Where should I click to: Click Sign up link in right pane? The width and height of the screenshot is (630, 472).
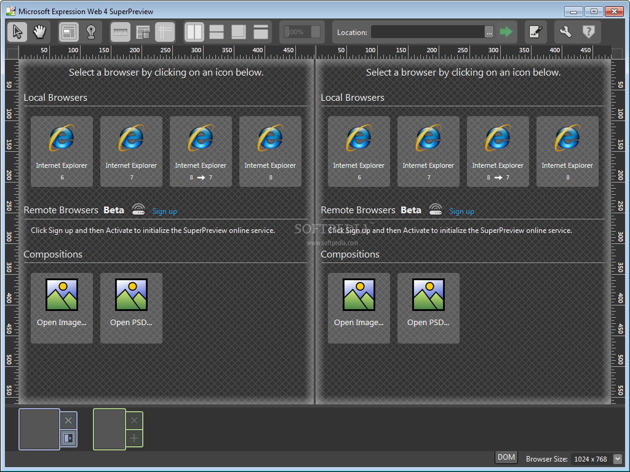click(x=461, y=211)
